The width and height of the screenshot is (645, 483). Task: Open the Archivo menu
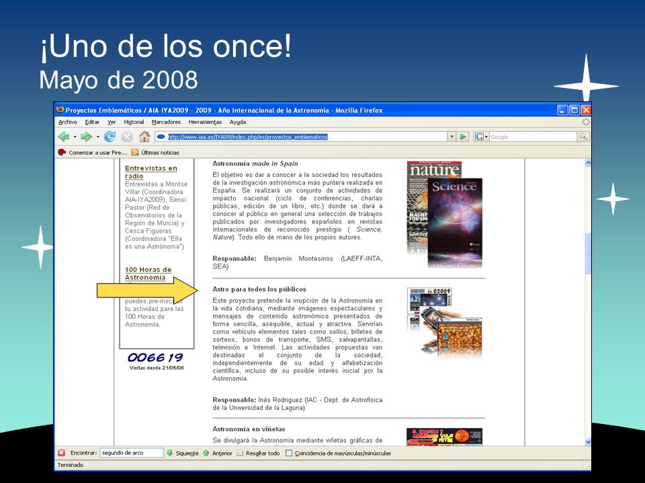[x=67, y=122]
